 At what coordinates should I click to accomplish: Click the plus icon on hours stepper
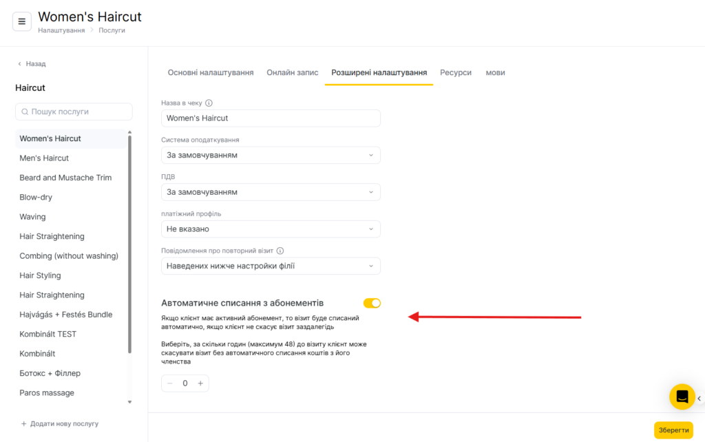coord(200,383)
